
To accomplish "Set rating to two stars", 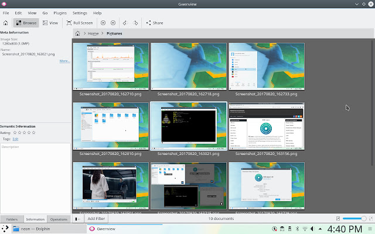I will [x=19, y=133].
